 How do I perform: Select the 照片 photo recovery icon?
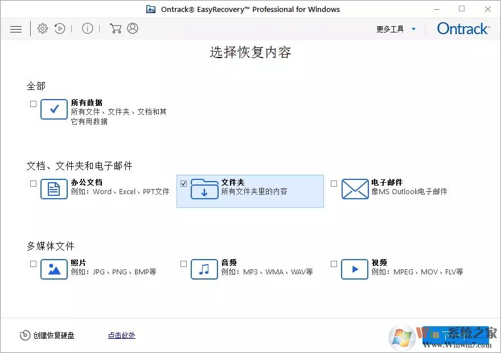[x=54, y=269]
